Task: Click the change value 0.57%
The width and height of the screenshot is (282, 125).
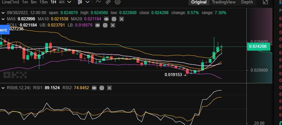Action: click(193, 13)
